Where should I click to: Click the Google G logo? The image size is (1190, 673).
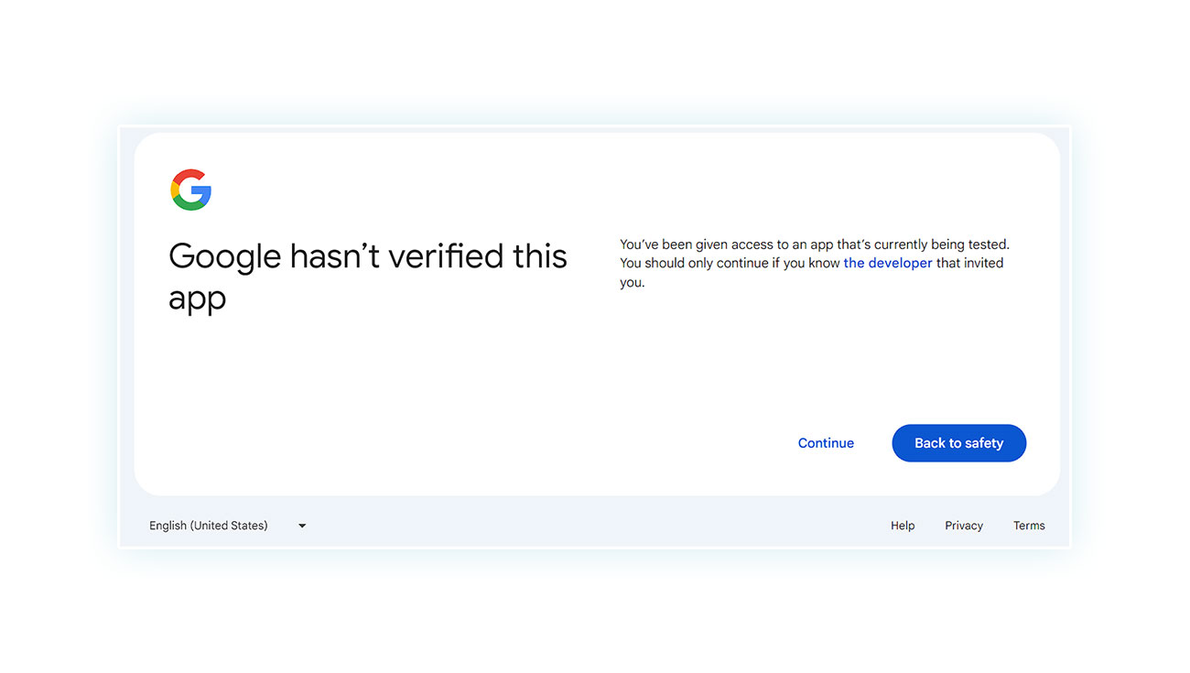click(190, 190)
